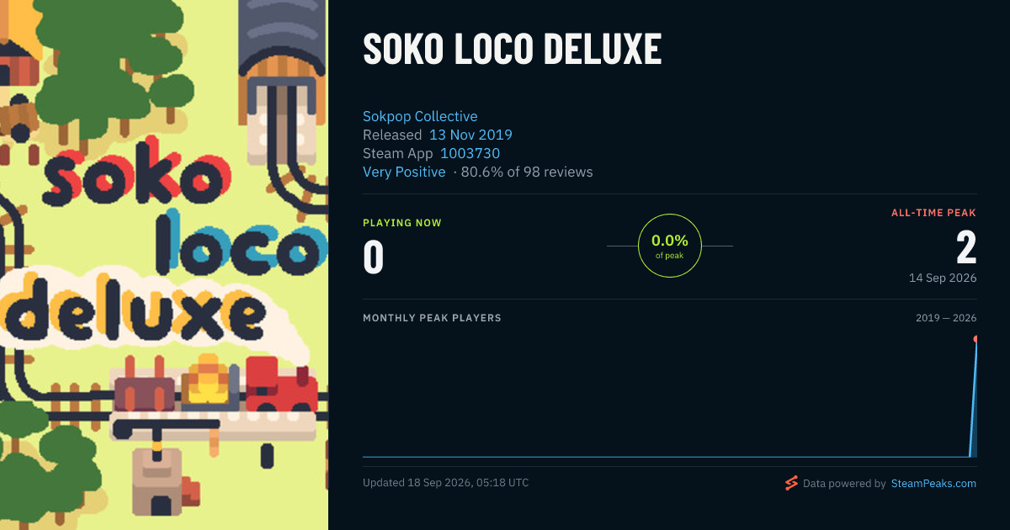
Task: Click the SOKO LOCO DELUXE title heading
Action: tap(512, 50)
